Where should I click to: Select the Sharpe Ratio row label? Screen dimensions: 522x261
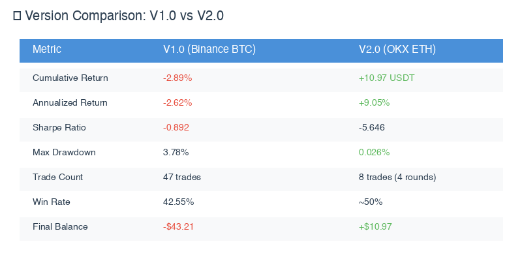[x=59, y=128]
